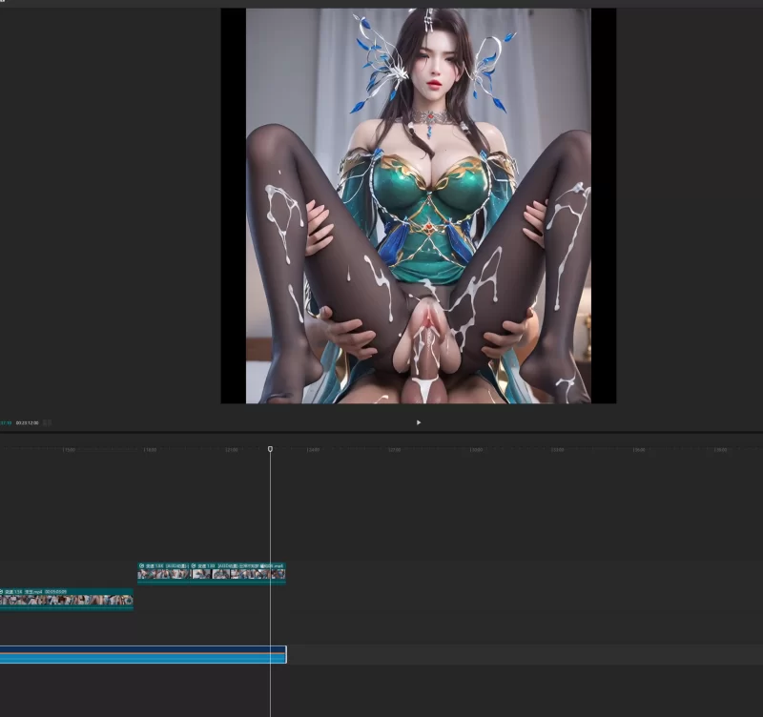Click the current time display at left
Viewport: 763px width, 717px height.
(x=6, y=422)
